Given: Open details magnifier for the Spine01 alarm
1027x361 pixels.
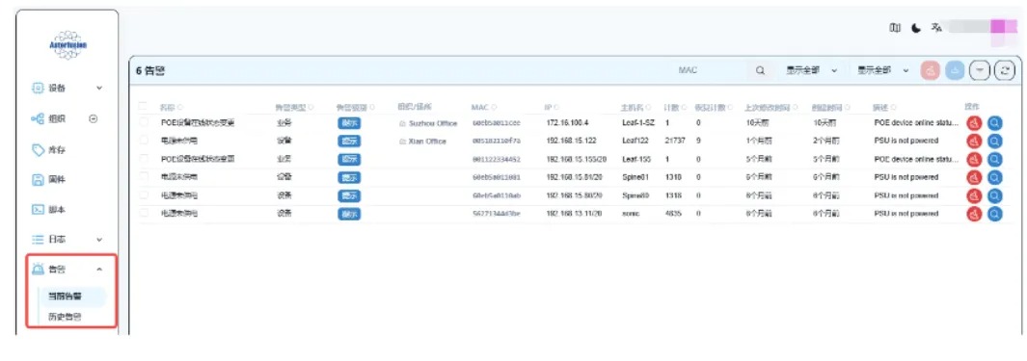Looking at the screenshot, I should click(x=995, y=177).
